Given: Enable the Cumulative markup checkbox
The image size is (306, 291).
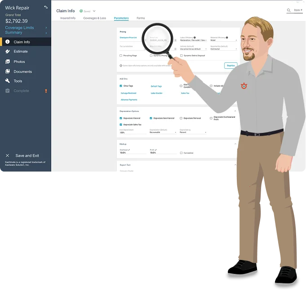Looking at the screenshot, I should pos(181,153).
